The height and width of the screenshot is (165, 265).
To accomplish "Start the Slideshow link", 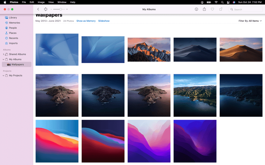I will point(104,21).
